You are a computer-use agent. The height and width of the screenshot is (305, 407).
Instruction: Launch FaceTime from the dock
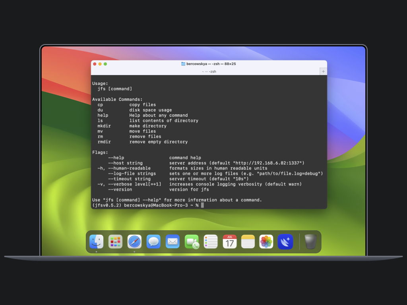coord(192,241)
